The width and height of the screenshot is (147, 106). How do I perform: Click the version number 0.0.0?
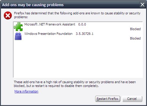click(82, 24)
